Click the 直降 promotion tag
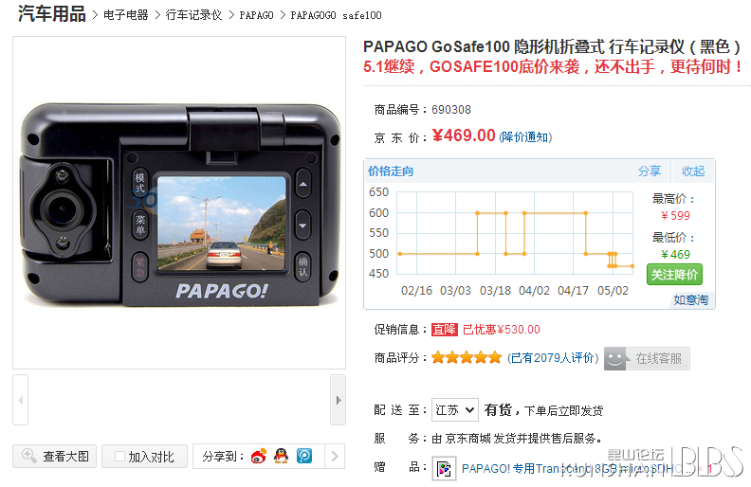The height and width of the screenshot is (487, 751). pos(445,330)
